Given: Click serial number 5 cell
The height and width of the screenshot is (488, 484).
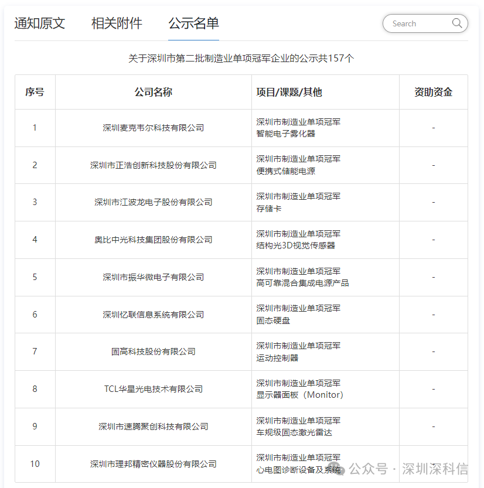Looking at the screenshot, I should tap(35, 277).
